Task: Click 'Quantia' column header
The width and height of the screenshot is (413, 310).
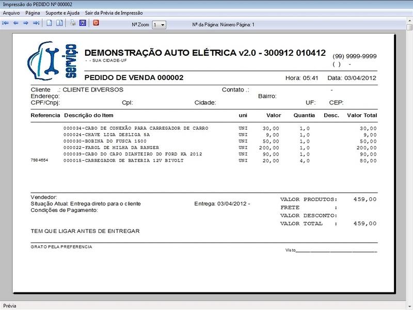Action: [x=304, y=115]
